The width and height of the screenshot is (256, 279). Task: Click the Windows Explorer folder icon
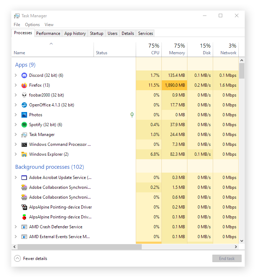(x=24, y=154)
